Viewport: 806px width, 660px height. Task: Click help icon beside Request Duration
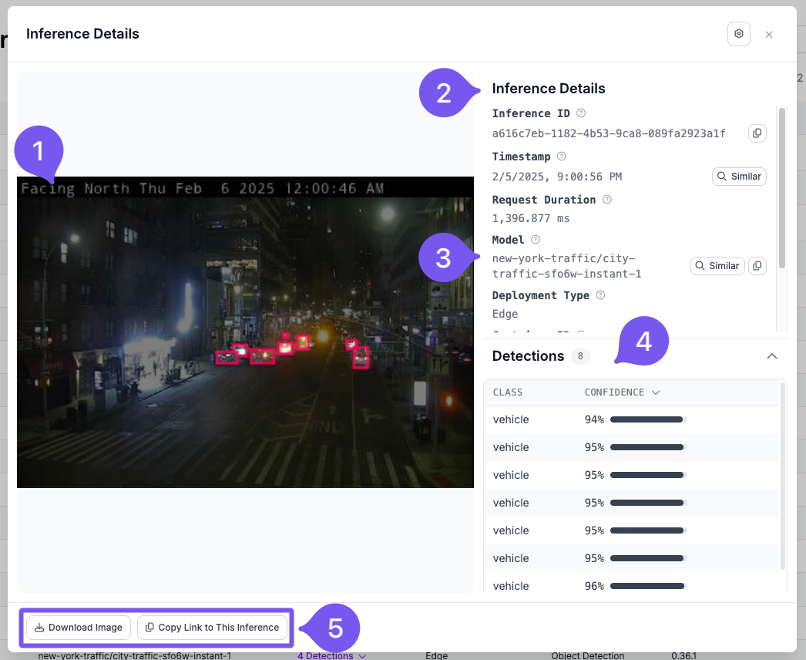(x=606, y=200)
